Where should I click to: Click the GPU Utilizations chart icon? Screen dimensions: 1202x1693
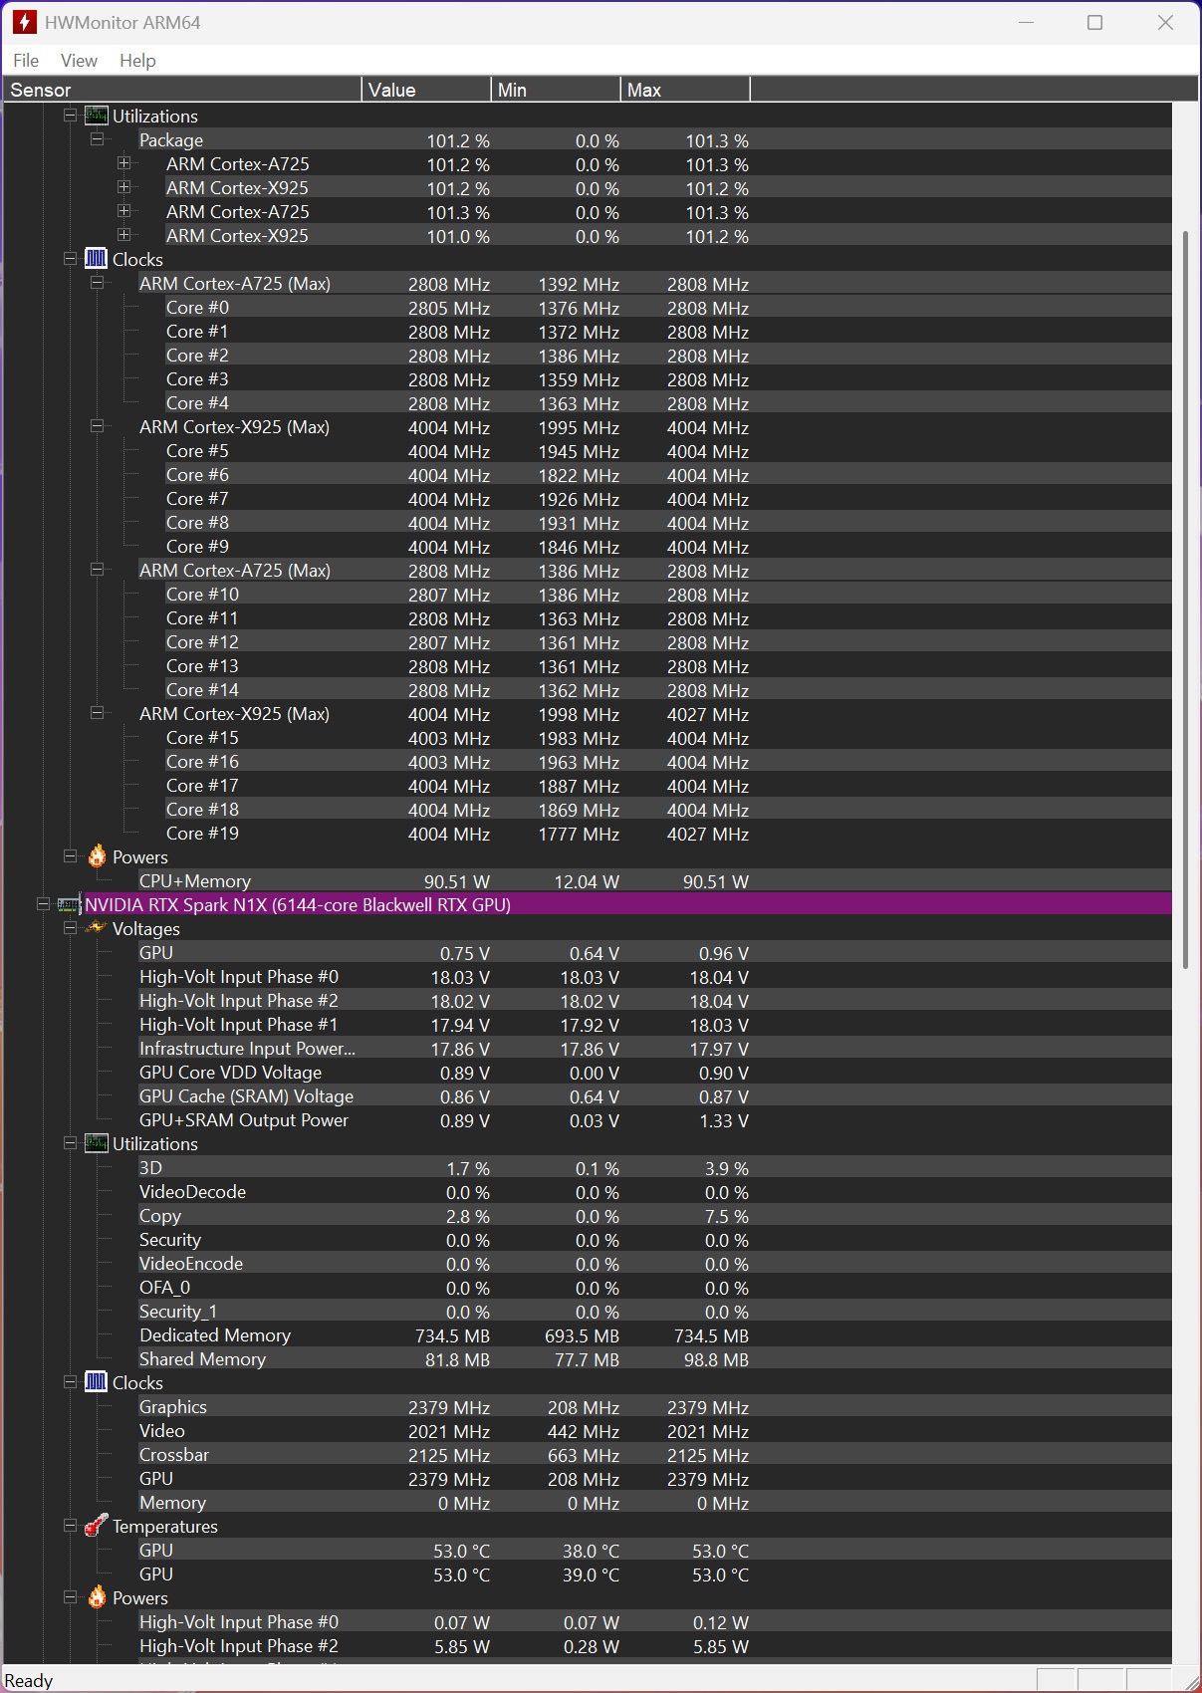click(96, 1143)
